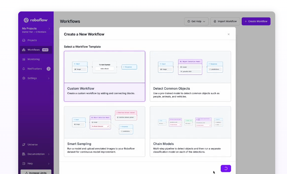Select the Detect Common Objects template preview

tap(190, 67)
